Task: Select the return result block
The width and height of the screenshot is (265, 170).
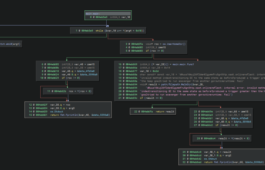Action: 153,111
